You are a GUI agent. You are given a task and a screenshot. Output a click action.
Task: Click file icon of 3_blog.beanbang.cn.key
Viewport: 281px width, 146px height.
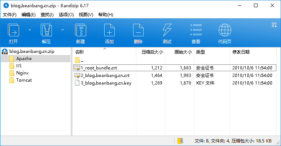[77, 83]
